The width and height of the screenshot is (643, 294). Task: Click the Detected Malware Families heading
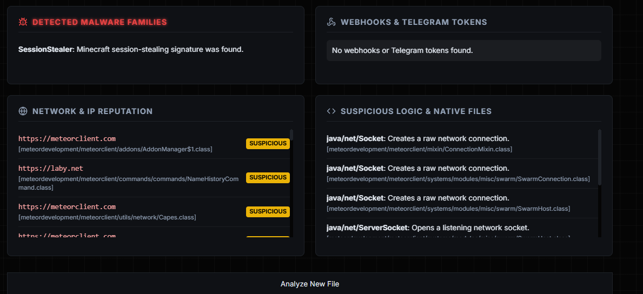pos(100,22)
